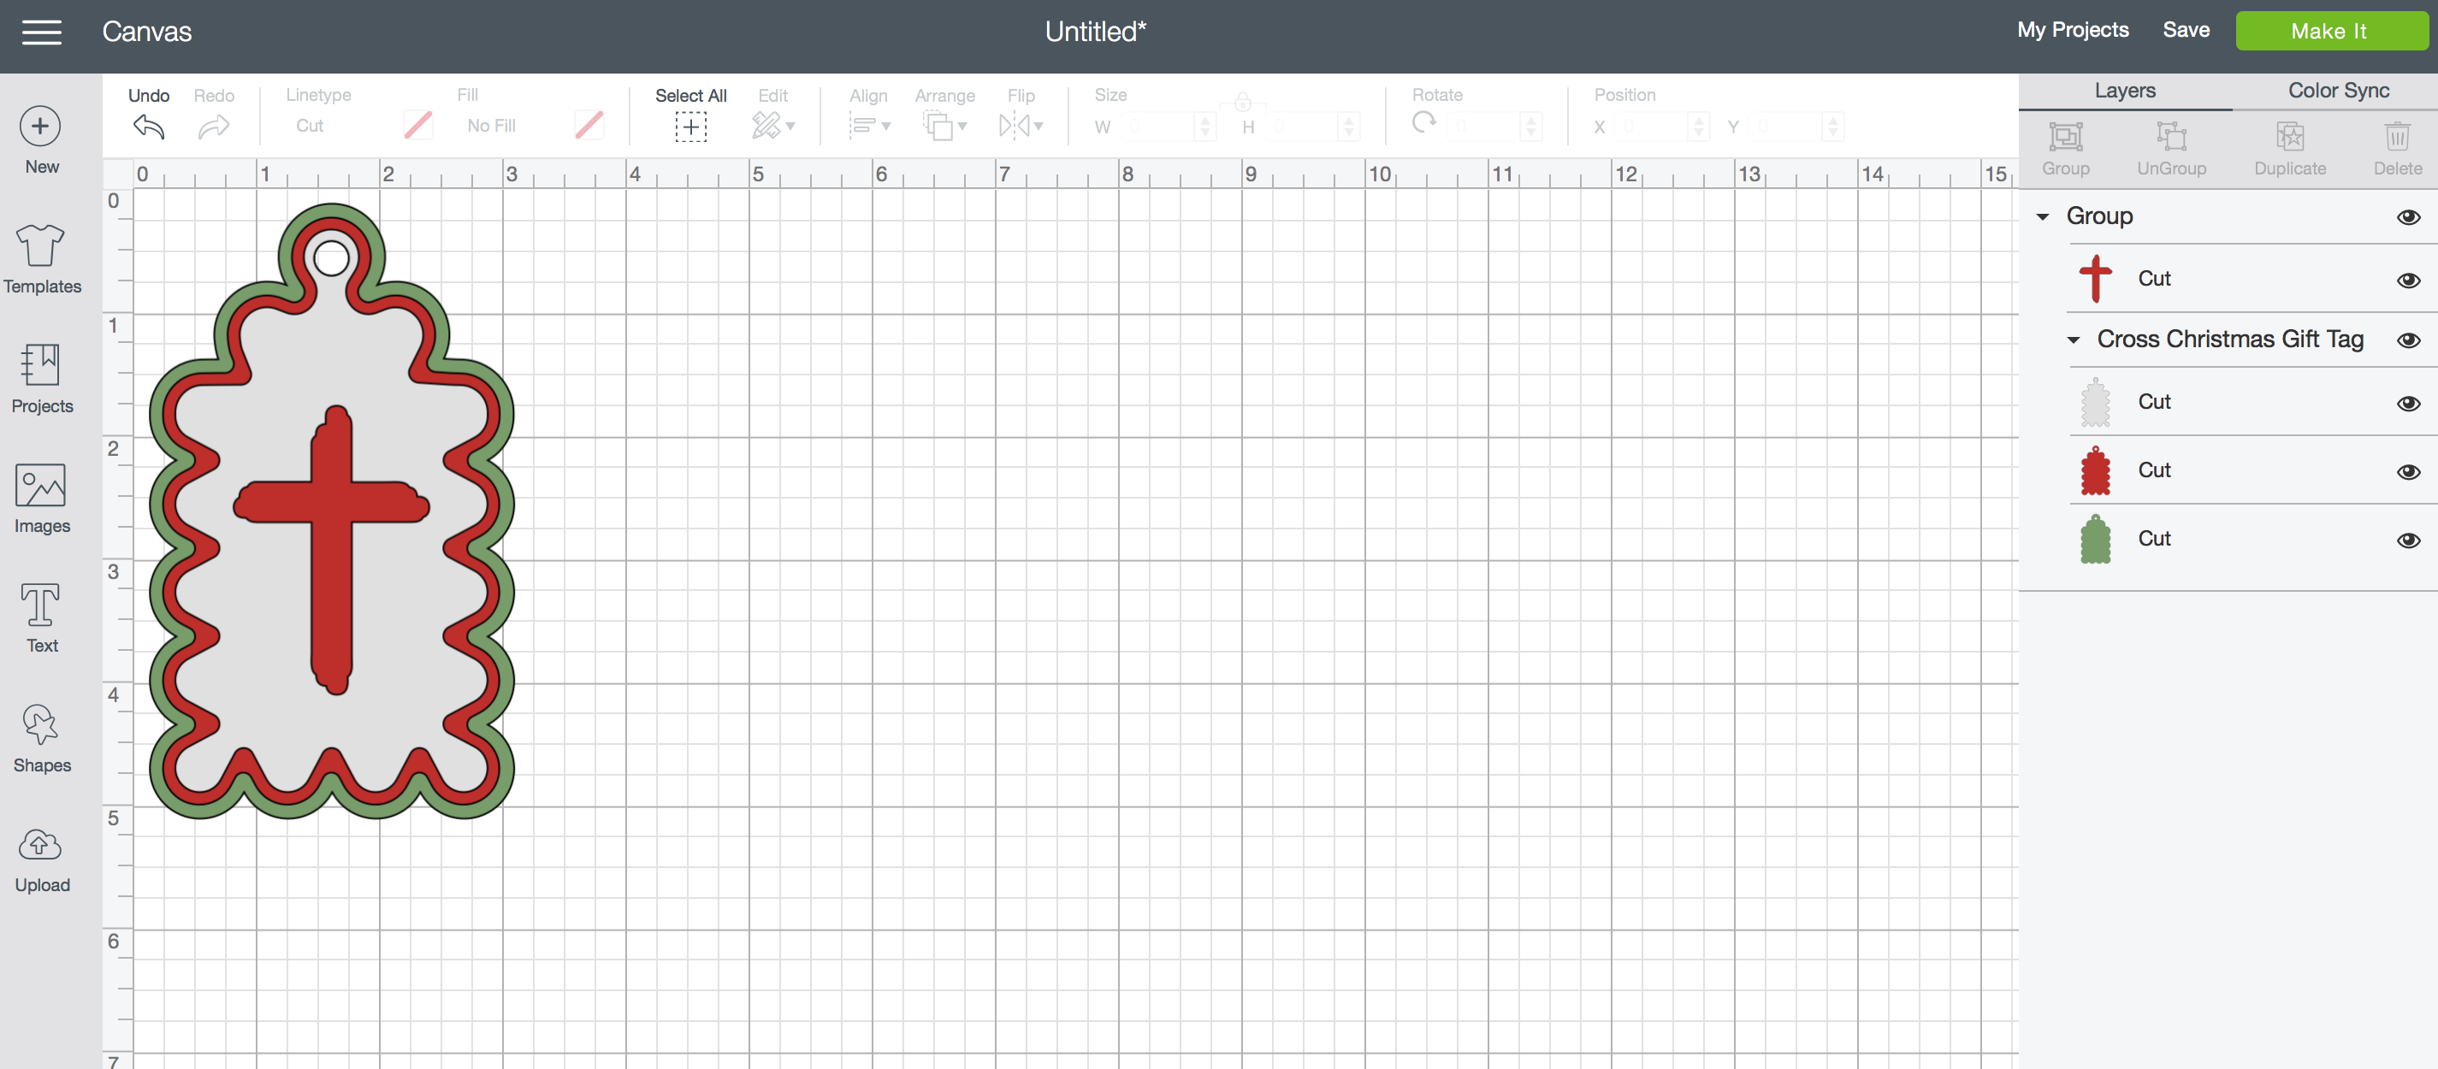Click the Linetype color swatch
Image resolution: width=2438 pixels, height=1069 pixels.
pos(417,125)
